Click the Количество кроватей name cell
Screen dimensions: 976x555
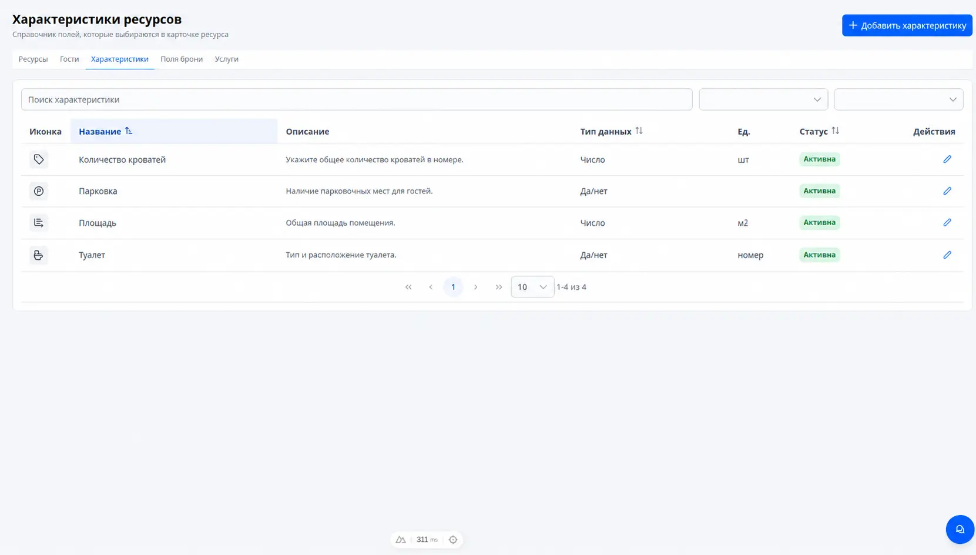tap(122, 159)
